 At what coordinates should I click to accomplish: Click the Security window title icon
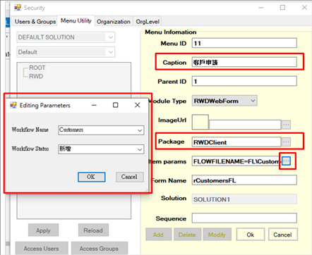(18, 8)
